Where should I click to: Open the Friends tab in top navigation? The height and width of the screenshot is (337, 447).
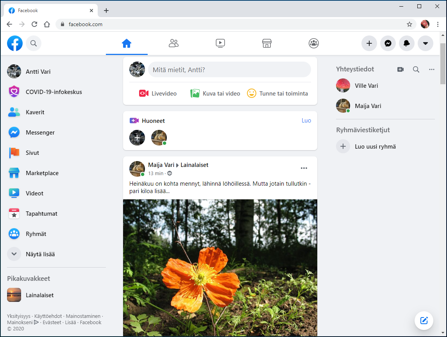pos(173,43)
